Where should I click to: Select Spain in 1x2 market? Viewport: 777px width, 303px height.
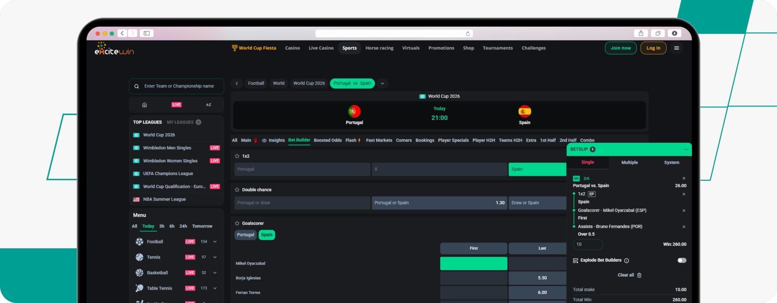pos(537,169)
